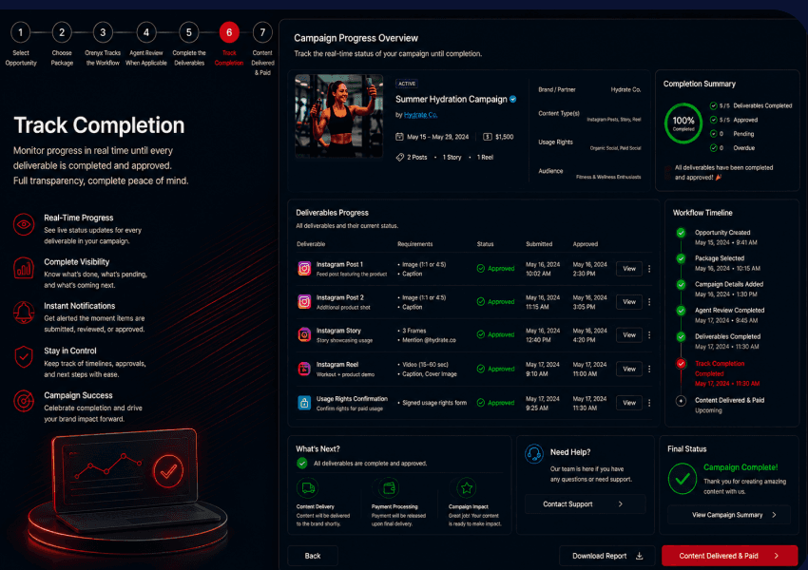Select the ACTIVE campaign badge
Image resolution: width=808 pixels, height=570 pixels.
pos(407,84)
